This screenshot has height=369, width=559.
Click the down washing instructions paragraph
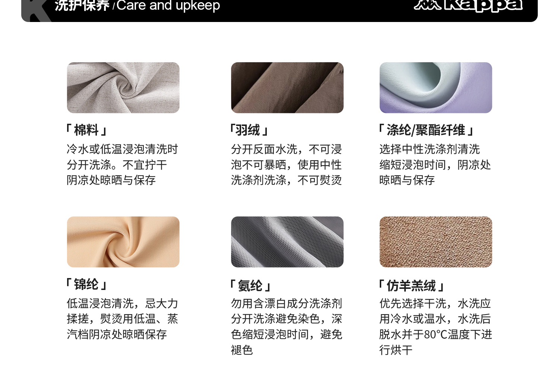click(x=286, y=164)
